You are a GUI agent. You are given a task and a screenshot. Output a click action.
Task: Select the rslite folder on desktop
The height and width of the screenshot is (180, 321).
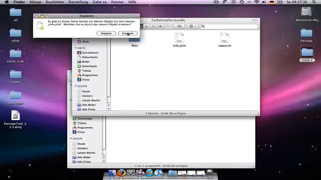[x=16, y=35]
